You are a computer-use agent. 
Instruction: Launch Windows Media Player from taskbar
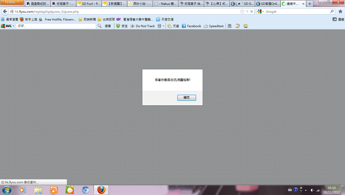click(x=22, y=190)
